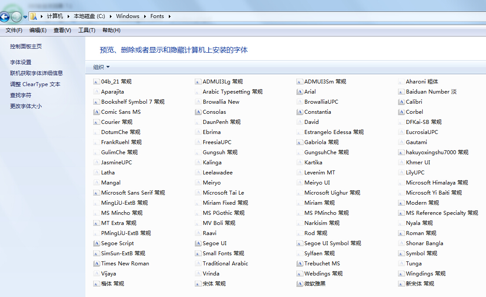Select Estrangelo Edessa 常规 font name
This screenshot has width=486, height=297.
pyautogui.click(x=334, y=132)
